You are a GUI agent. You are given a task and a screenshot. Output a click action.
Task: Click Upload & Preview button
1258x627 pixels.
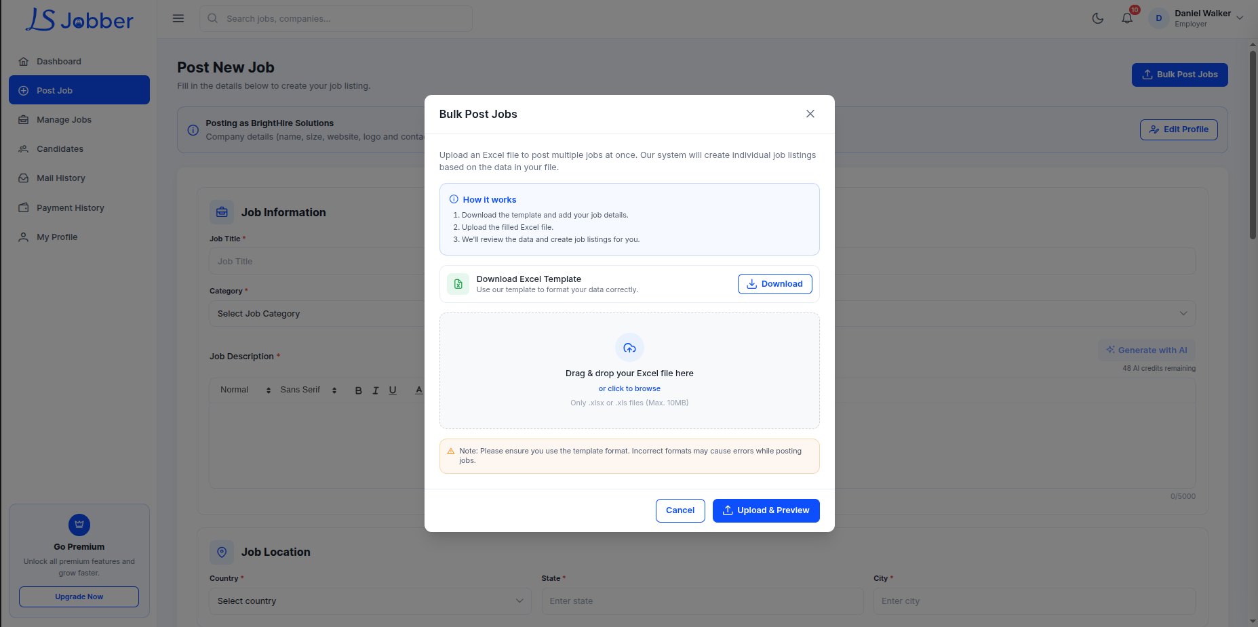[x=766, y=510]
